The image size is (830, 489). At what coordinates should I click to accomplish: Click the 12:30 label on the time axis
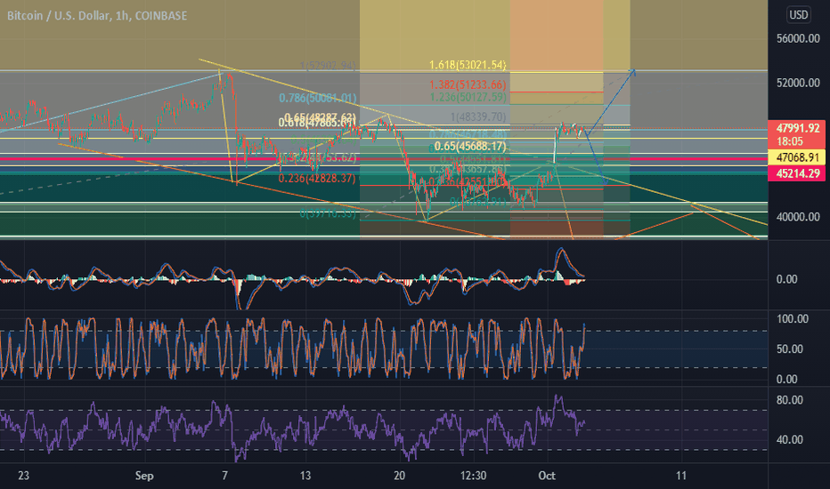(x=473, y=476)
